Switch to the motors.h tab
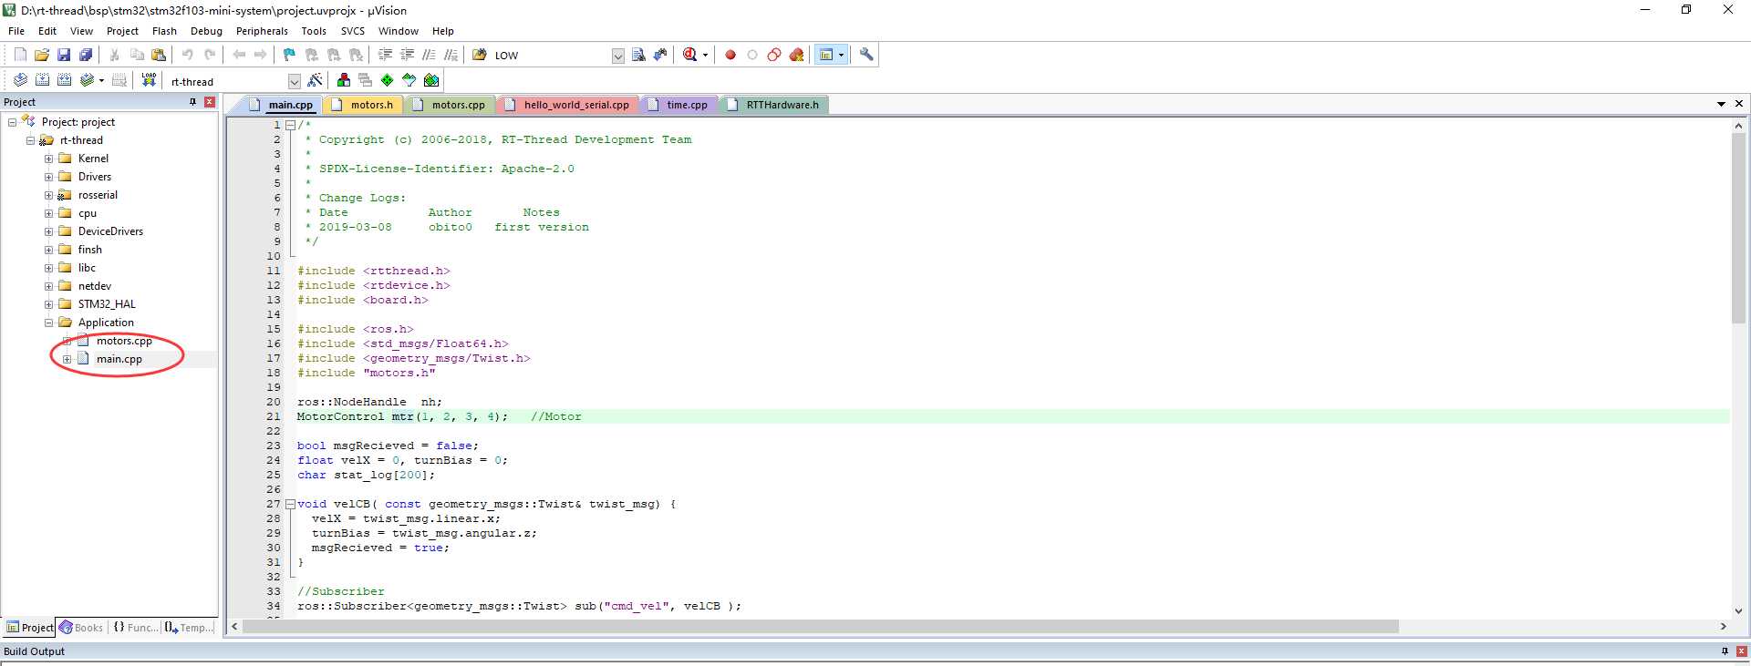 [371, 105]
